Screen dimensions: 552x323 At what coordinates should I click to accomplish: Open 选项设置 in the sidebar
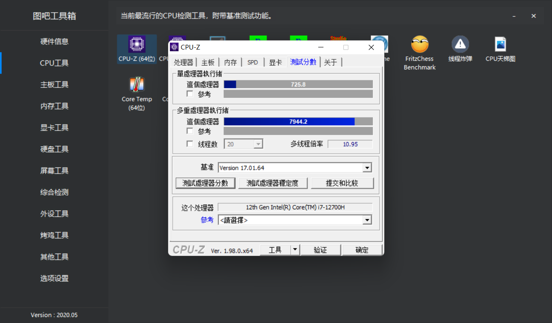click(54, 278)
